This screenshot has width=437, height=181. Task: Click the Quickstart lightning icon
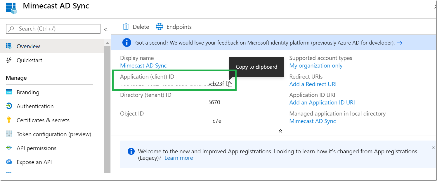[x=9, y=60]
